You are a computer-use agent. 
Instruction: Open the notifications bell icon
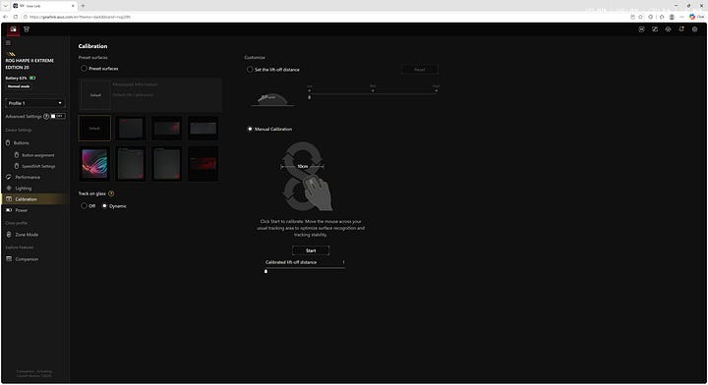coord(681,29)
